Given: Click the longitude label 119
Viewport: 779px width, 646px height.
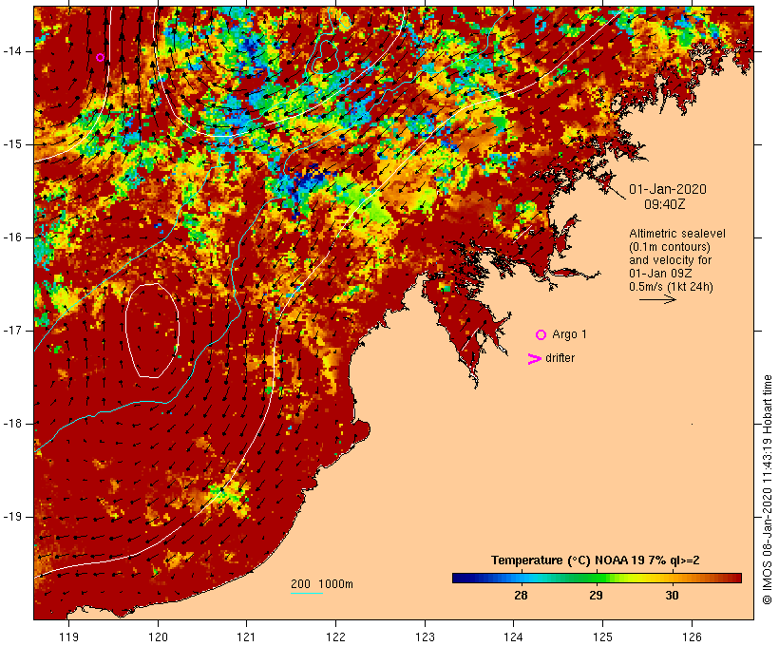Looking at the screenshot, I should click(68, 637).
